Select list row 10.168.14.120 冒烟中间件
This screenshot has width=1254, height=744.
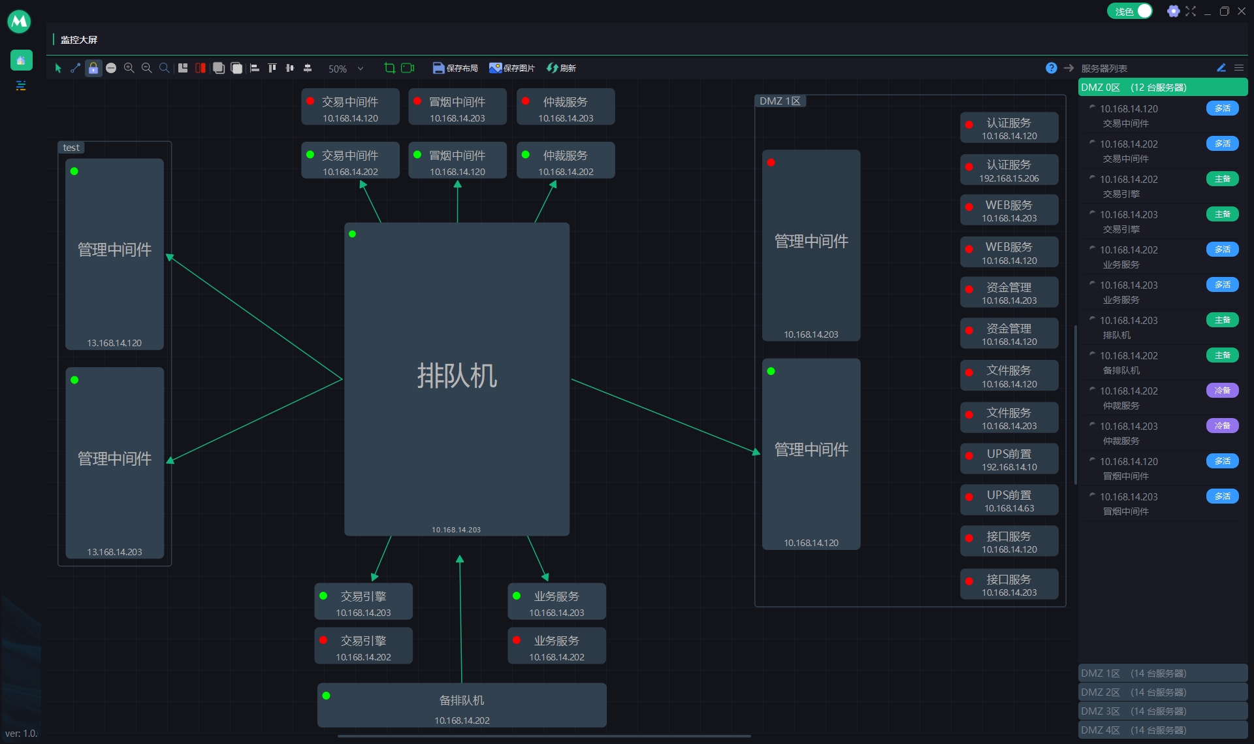(1163, 468)
